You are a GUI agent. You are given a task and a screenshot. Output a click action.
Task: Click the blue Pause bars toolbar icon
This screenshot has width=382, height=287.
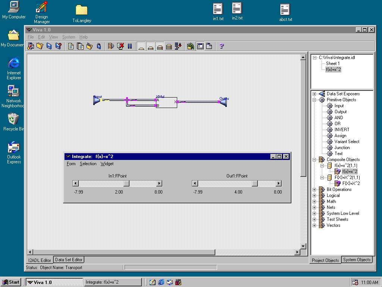[130, 46]
